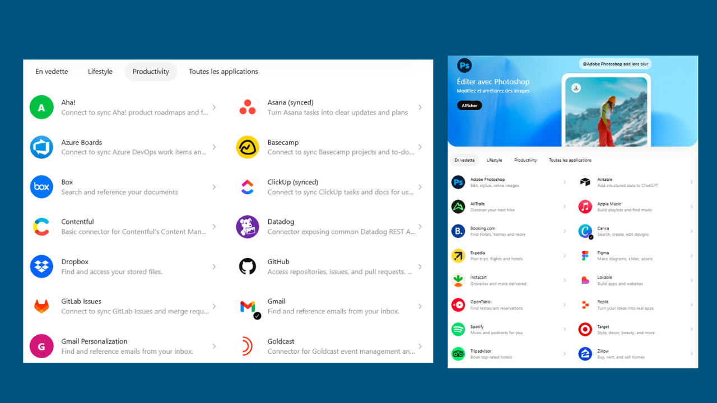Open Toutes les applications in the large app list
The width and height of the screenshot is (717, 403).
pos(224,72)
